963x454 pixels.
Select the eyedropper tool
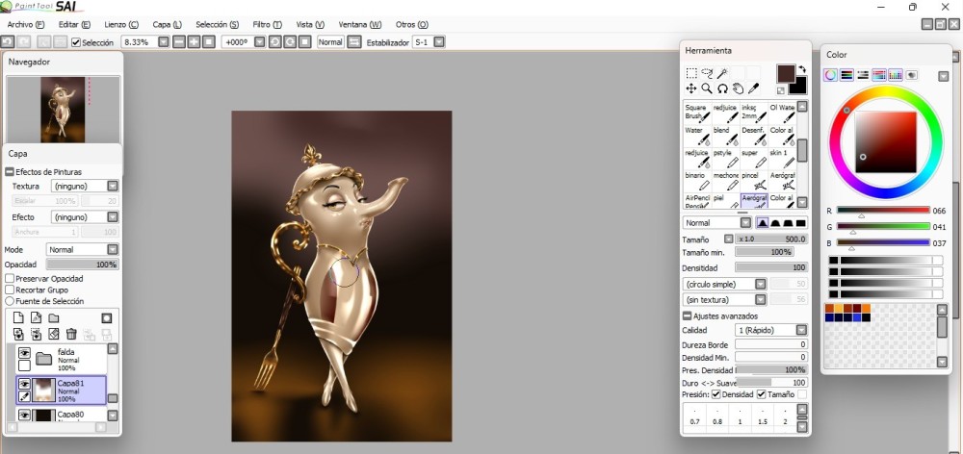click(754, 88)
